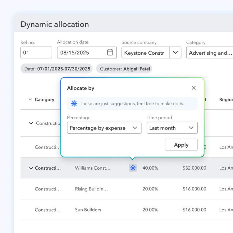Open the Source company dropdown arrow
233x233 pixels.
(175, 53)
